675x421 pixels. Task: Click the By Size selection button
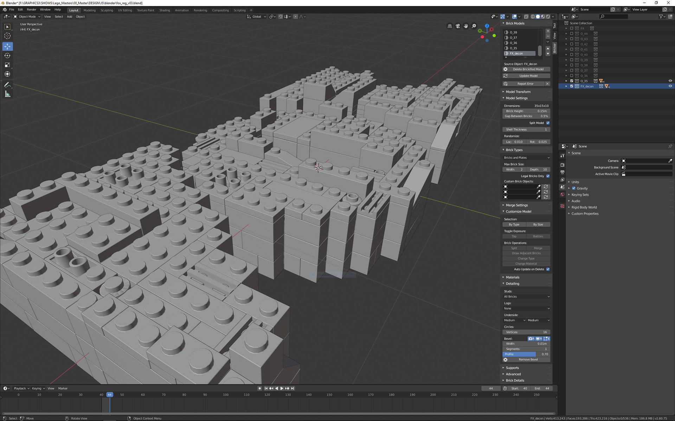[538, 225]
